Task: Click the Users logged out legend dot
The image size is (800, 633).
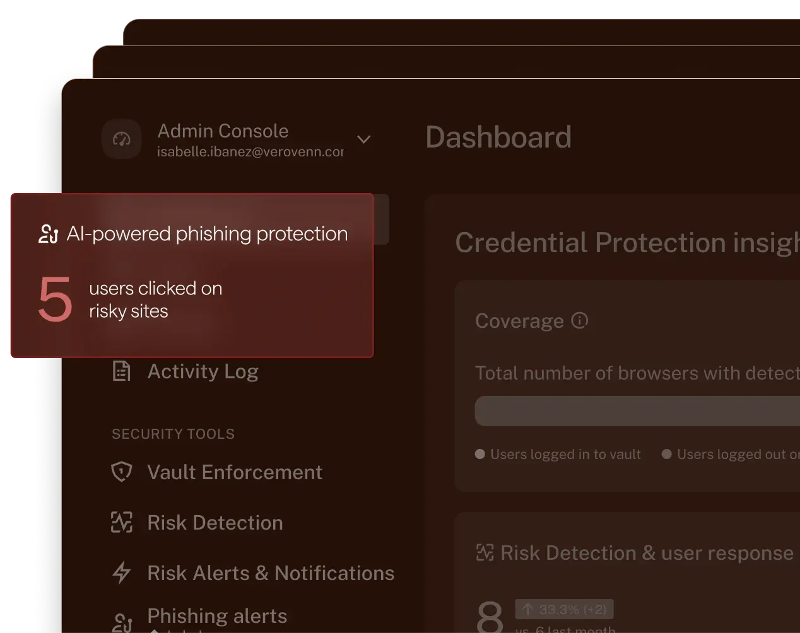Action: [666, 454]
